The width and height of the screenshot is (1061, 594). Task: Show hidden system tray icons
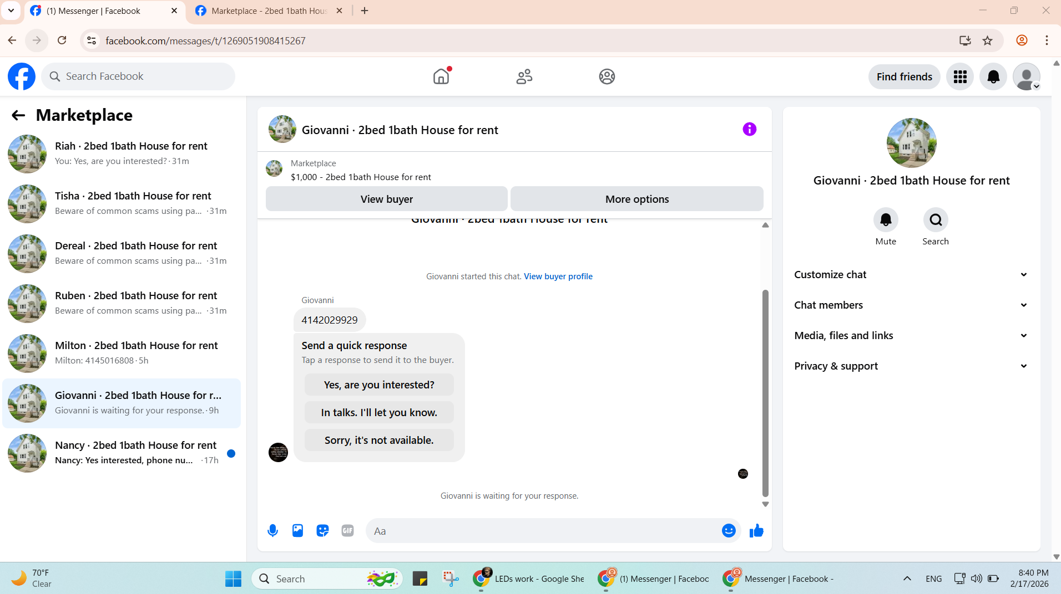tap(907, 578)
